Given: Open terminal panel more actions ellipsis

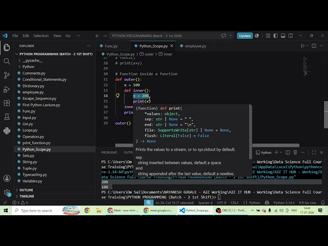Looking at the screenshot, I should [303, 153].
